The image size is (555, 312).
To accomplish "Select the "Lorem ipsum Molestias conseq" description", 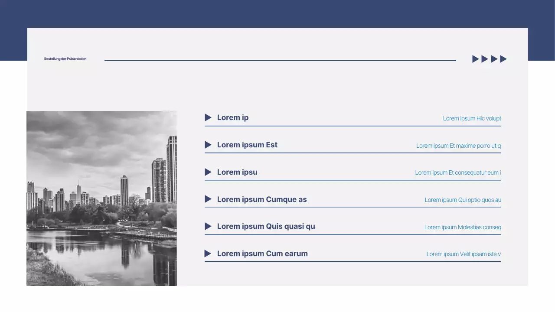I will 463,227.
